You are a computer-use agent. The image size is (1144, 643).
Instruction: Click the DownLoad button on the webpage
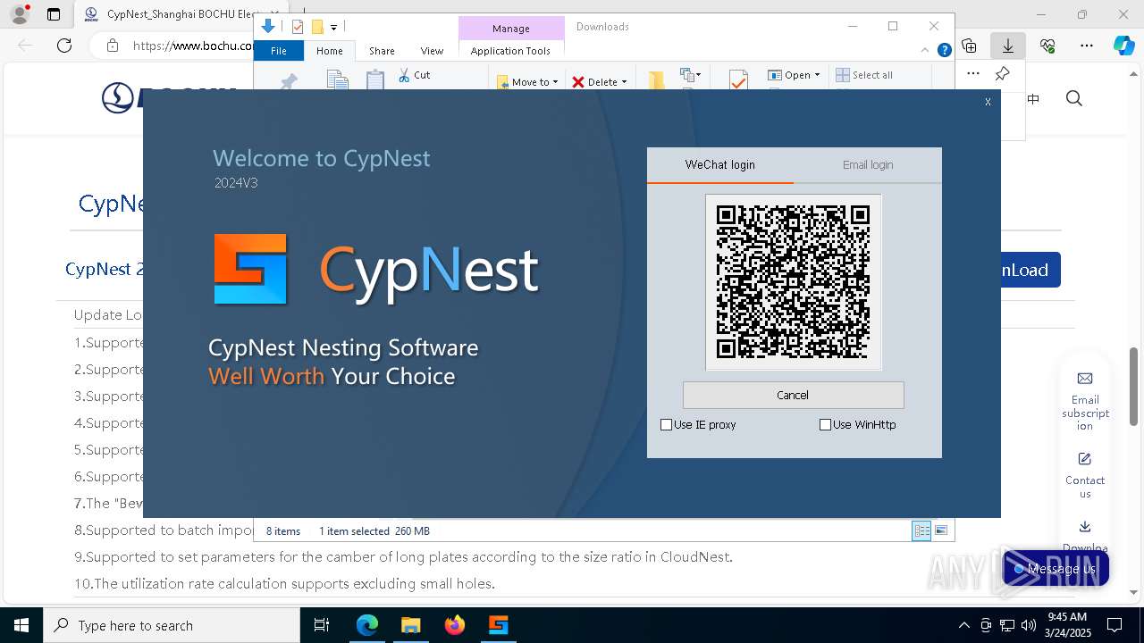click(1030, 270)
